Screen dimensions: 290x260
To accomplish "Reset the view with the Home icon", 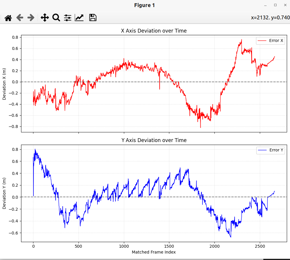I will (x=8, y=18).
